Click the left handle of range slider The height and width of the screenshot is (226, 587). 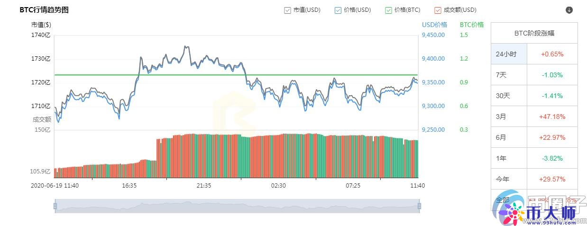(x=55, y=206)
